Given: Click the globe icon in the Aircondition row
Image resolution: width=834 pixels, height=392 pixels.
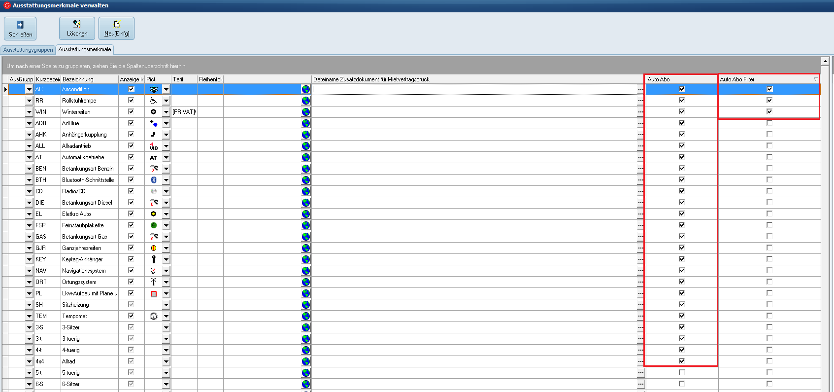Looking at the screenshot, I should [x=306, y=89].
